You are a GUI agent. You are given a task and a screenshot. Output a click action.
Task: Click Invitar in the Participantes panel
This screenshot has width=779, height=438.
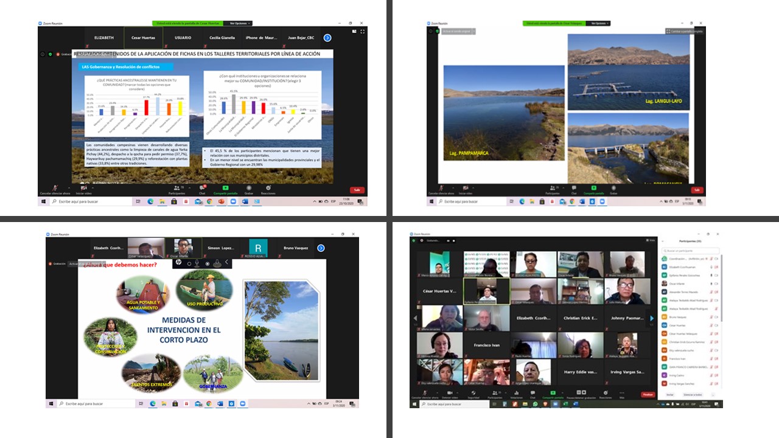[x=670, y=394]
